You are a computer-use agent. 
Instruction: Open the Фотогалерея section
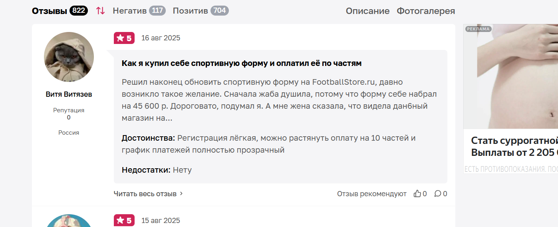[426, 11]
